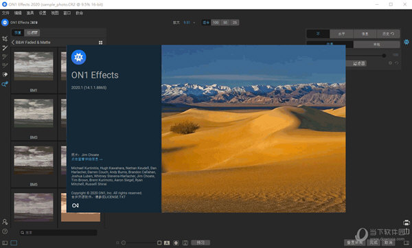Open the blue details link in About dialog
Screen dimensions: 412x248
87,159
